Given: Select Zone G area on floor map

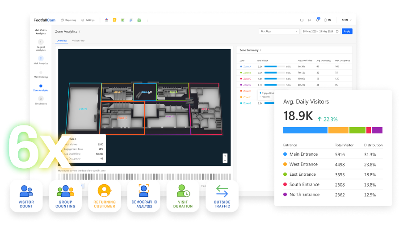Looking at the screenshot, I should (83, 109).
